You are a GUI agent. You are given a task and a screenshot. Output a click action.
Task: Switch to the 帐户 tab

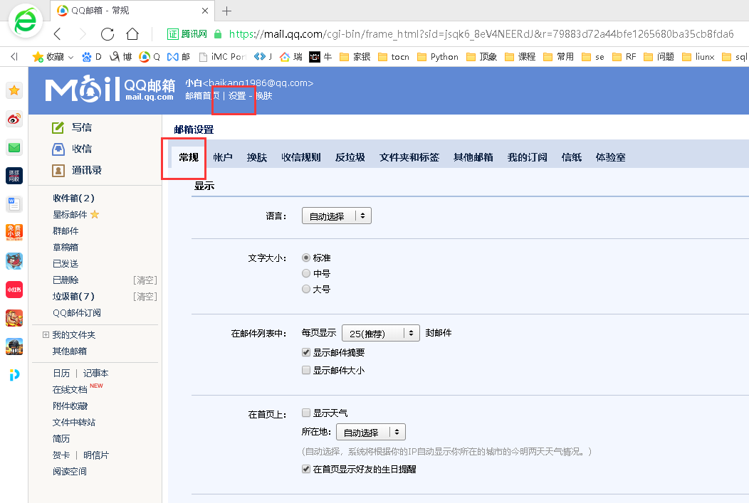[x=223, y=157]
